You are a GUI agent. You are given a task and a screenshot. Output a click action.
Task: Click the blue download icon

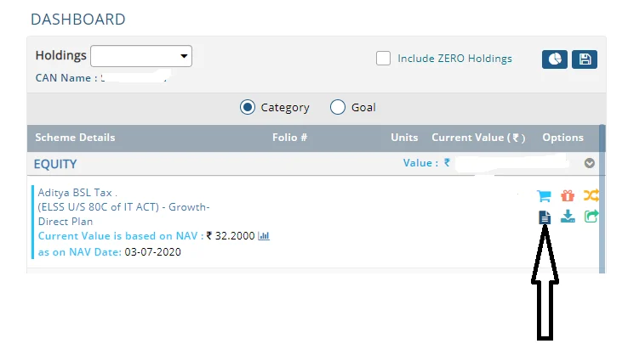click(x=568, y=217)
